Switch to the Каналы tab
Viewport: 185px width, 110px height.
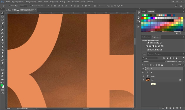click(150, 54)
